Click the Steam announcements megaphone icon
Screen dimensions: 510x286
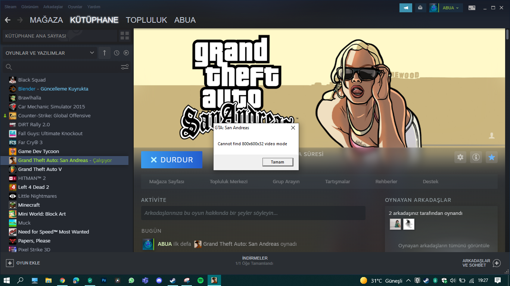tap(406, 8)
